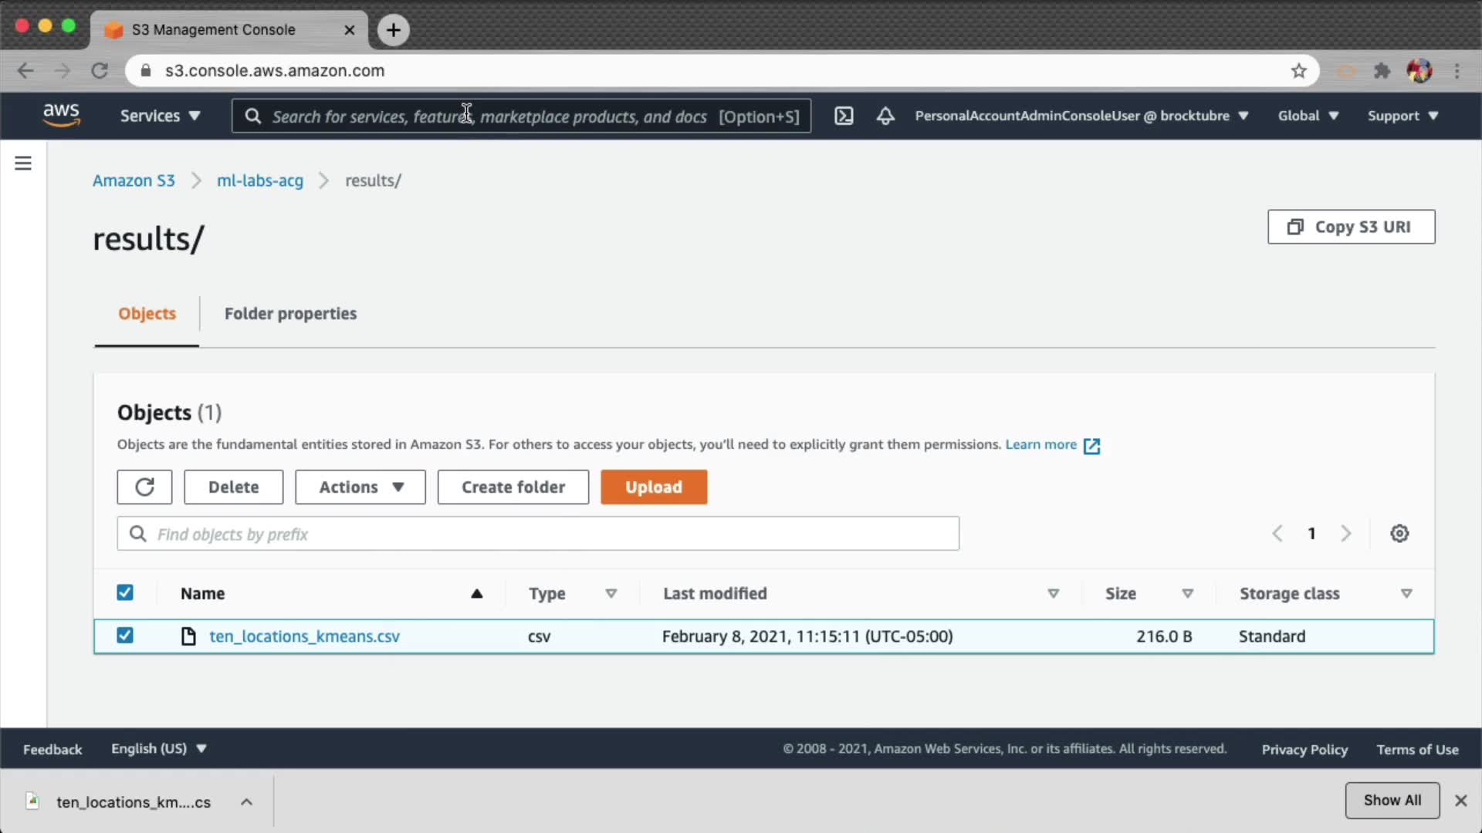The image size is (1482, 833).
Task: Open the Services dropdown menu
Action: 160,116
